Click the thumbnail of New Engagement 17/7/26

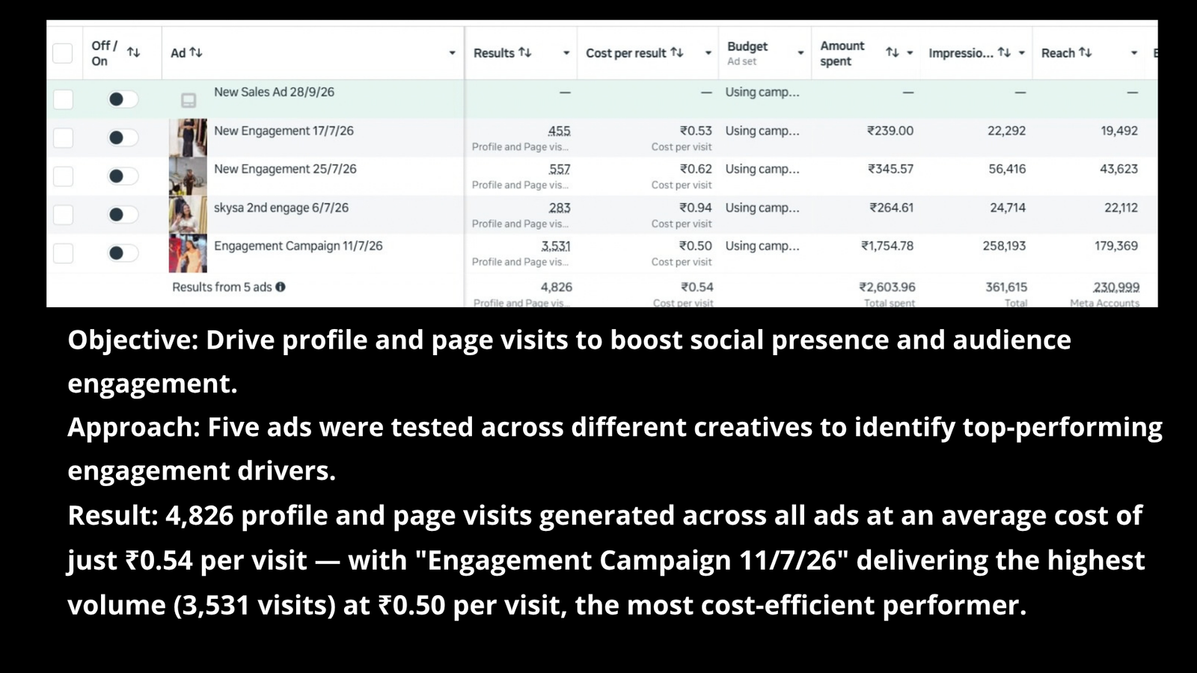(188, 138)
